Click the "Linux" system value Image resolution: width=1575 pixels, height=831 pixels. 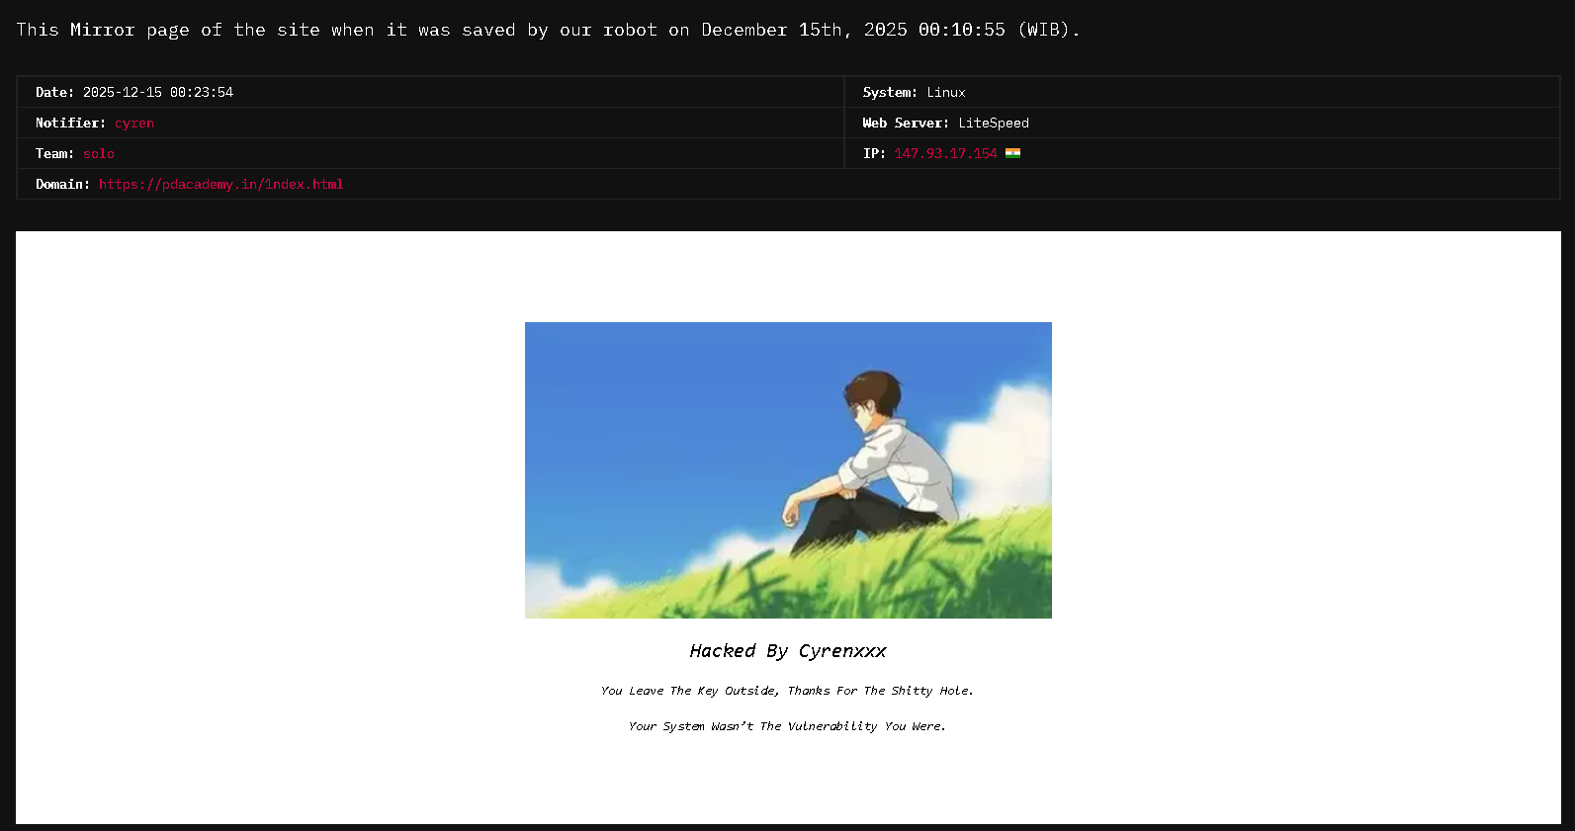(945, 93)
